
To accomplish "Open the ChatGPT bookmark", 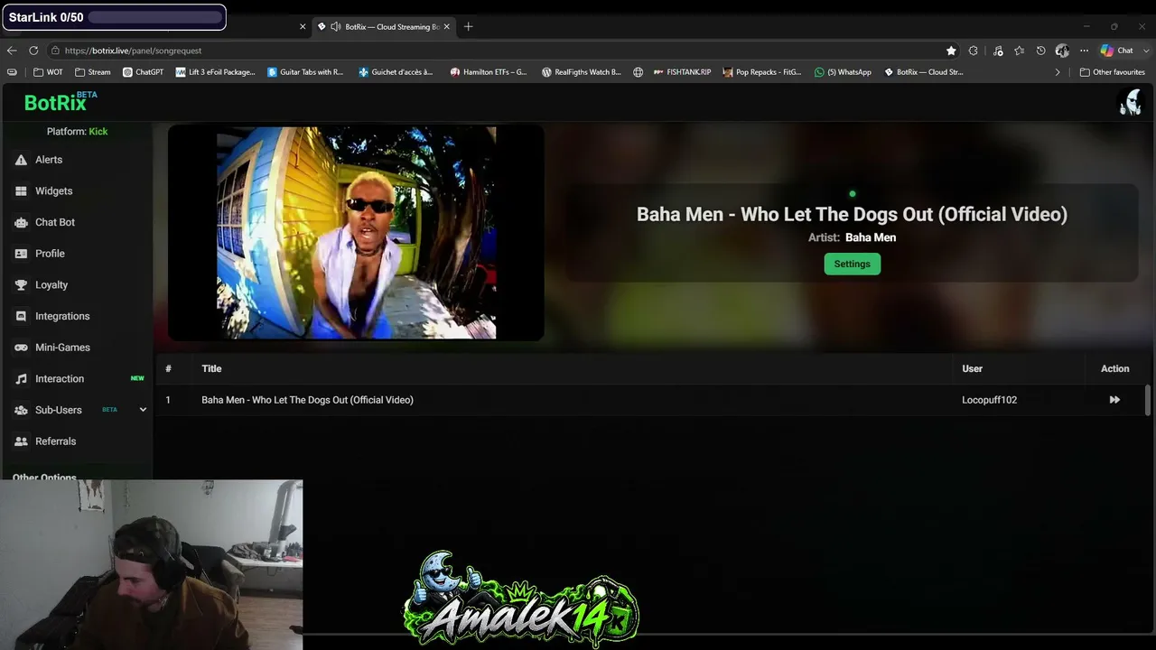I will tap(143, 72).
